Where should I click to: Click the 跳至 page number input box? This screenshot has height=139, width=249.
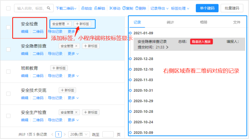pos(108,134)
